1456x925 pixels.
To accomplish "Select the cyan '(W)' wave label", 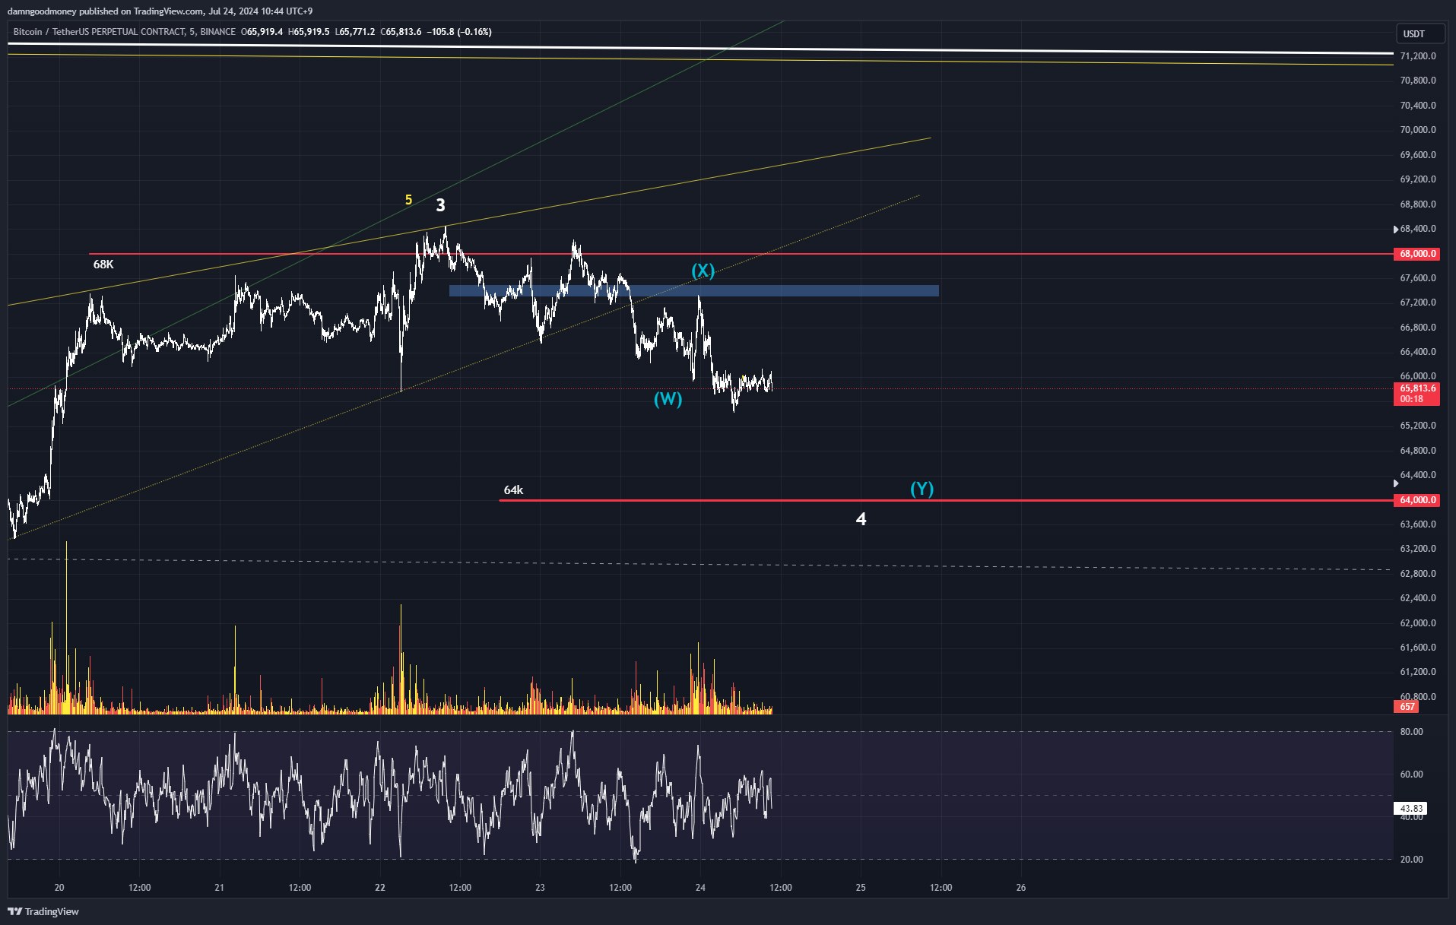I will coord(668,399).
